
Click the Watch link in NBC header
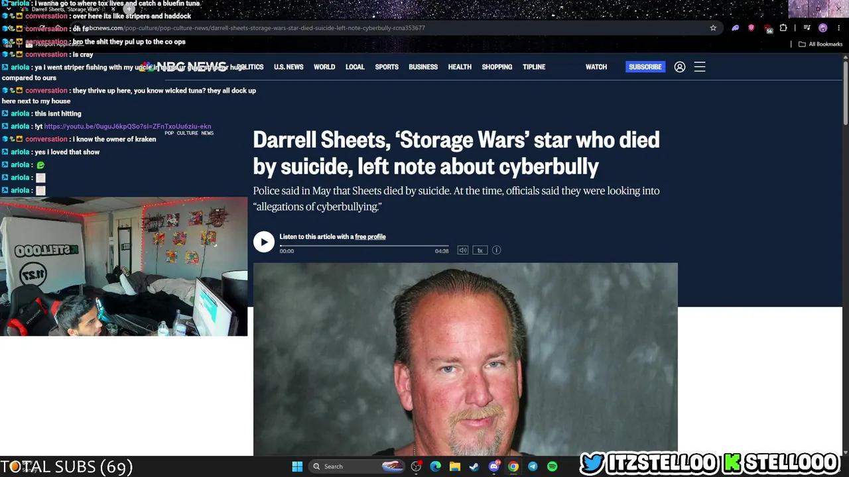coord(596,67)
